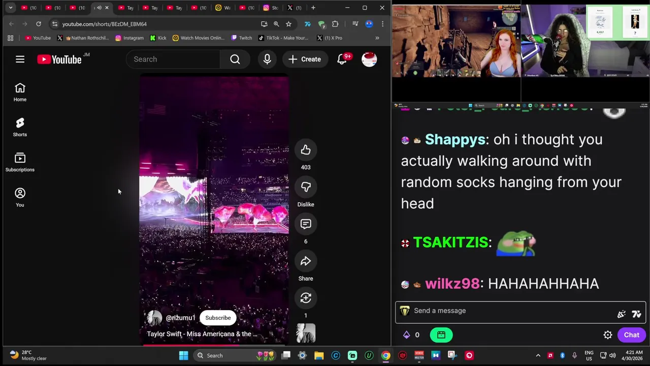650x366 pixels.
Task: Close the active audio-playing tab
Action: (107, 8)
